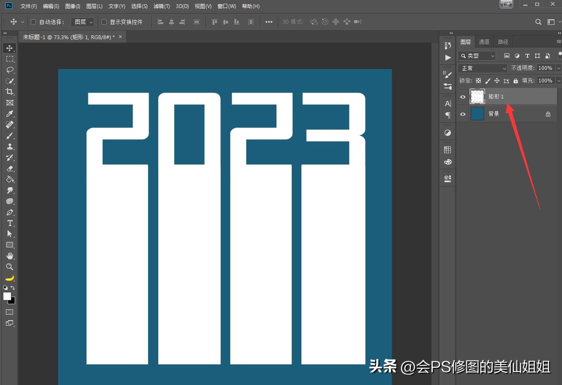This screenshot has height=385, width=562.
Task: Change the screen mode
Action: [x=10, y=323]
